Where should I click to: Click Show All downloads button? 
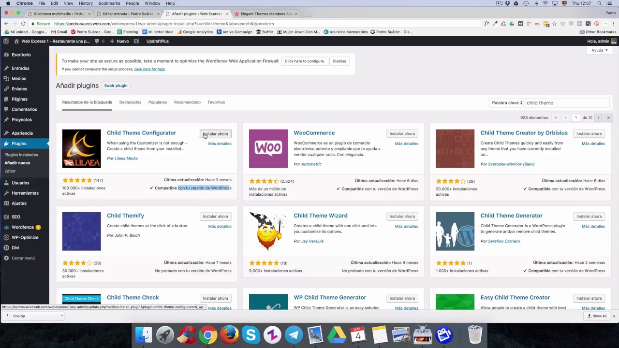596,316
